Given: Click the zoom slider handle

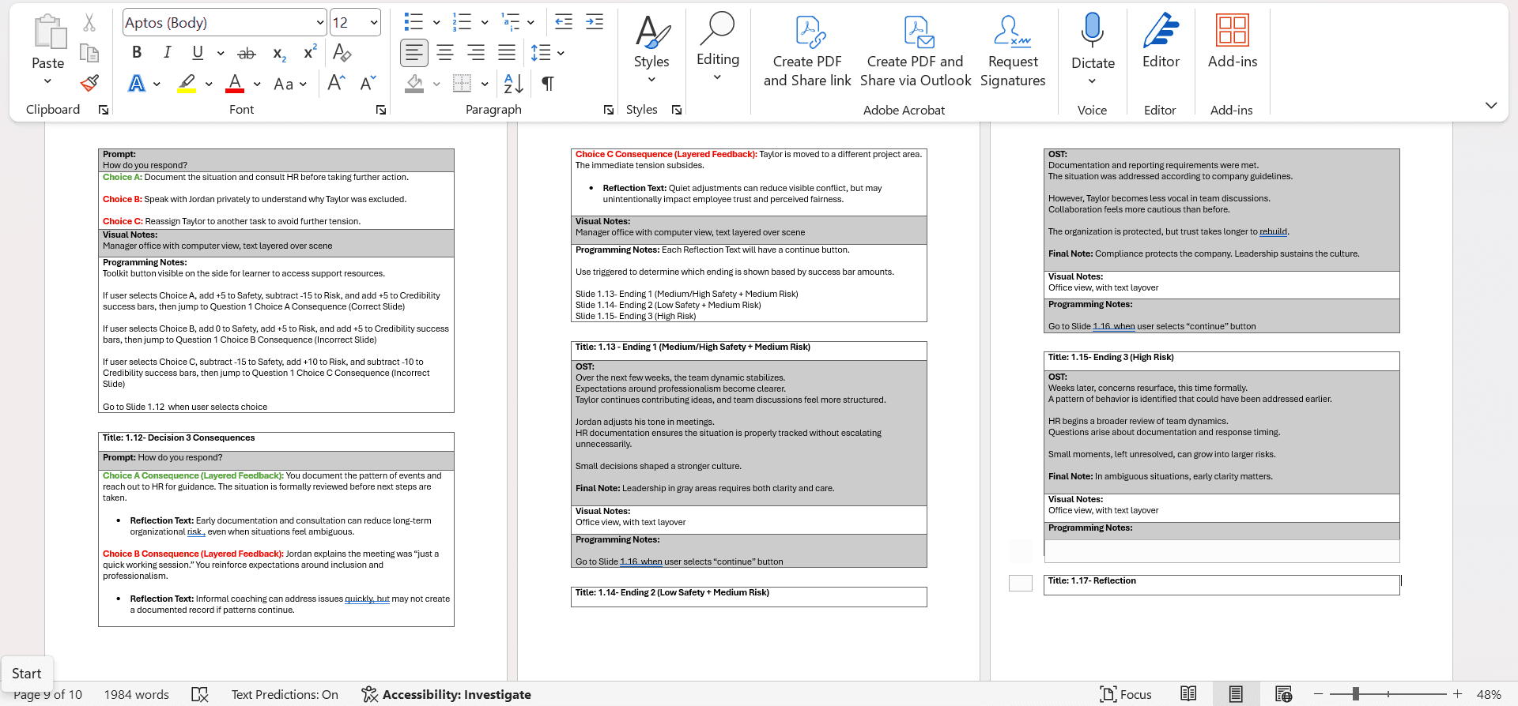Looking at the screenshot, I should pos(1356,694).
